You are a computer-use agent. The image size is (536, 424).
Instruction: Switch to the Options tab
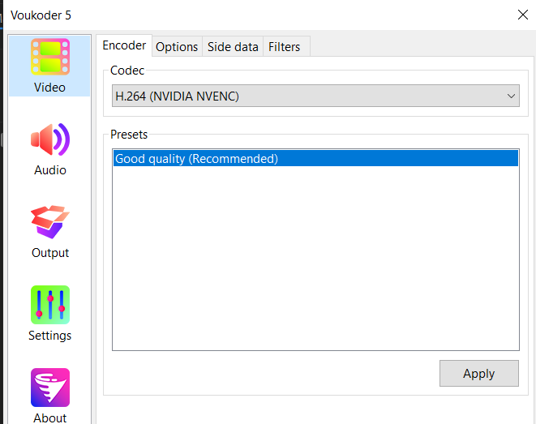tap(177, 47)
